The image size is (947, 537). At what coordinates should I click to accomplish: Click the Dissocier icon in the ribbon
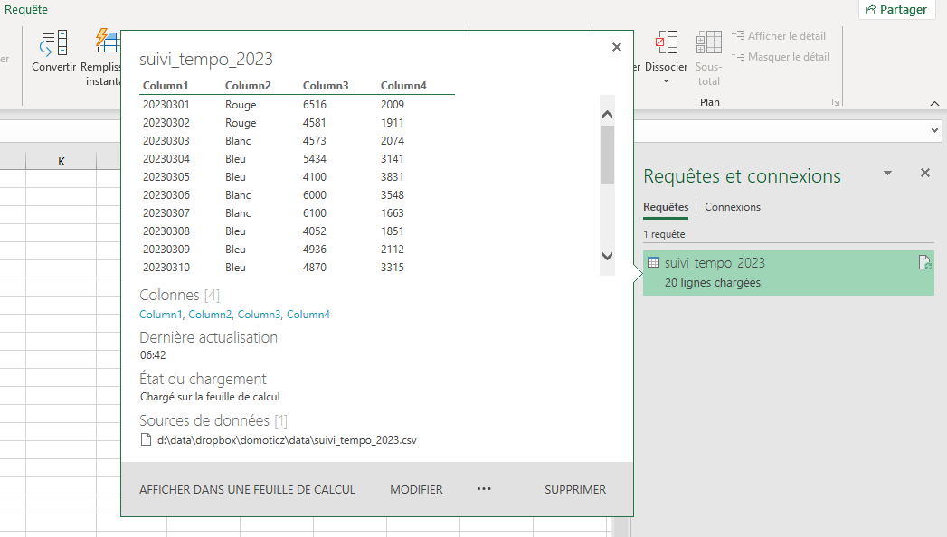pyautogui.click(x=666, y=42)
